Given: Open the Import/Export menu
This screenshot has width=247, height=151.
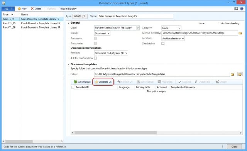Looking at the screenshot, I should coord(68,8).
